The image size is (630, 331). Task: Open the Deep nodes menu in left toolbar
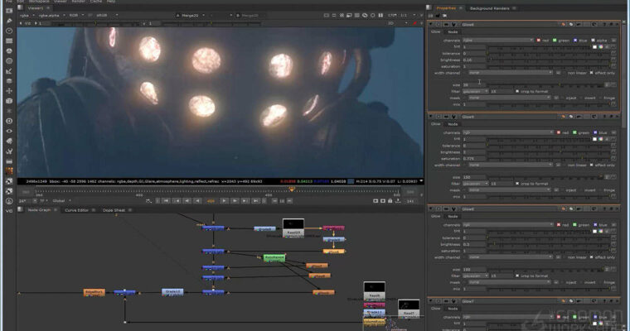pyautogui.click(x=9, y=121)
